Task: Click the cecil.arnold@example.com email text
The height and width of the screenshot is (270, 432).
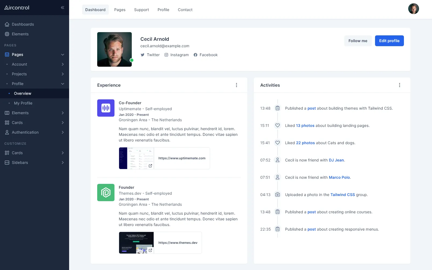Action: point(165,46)
